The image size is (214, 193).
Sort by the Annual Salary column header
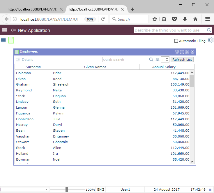click(x=164, y=67)
